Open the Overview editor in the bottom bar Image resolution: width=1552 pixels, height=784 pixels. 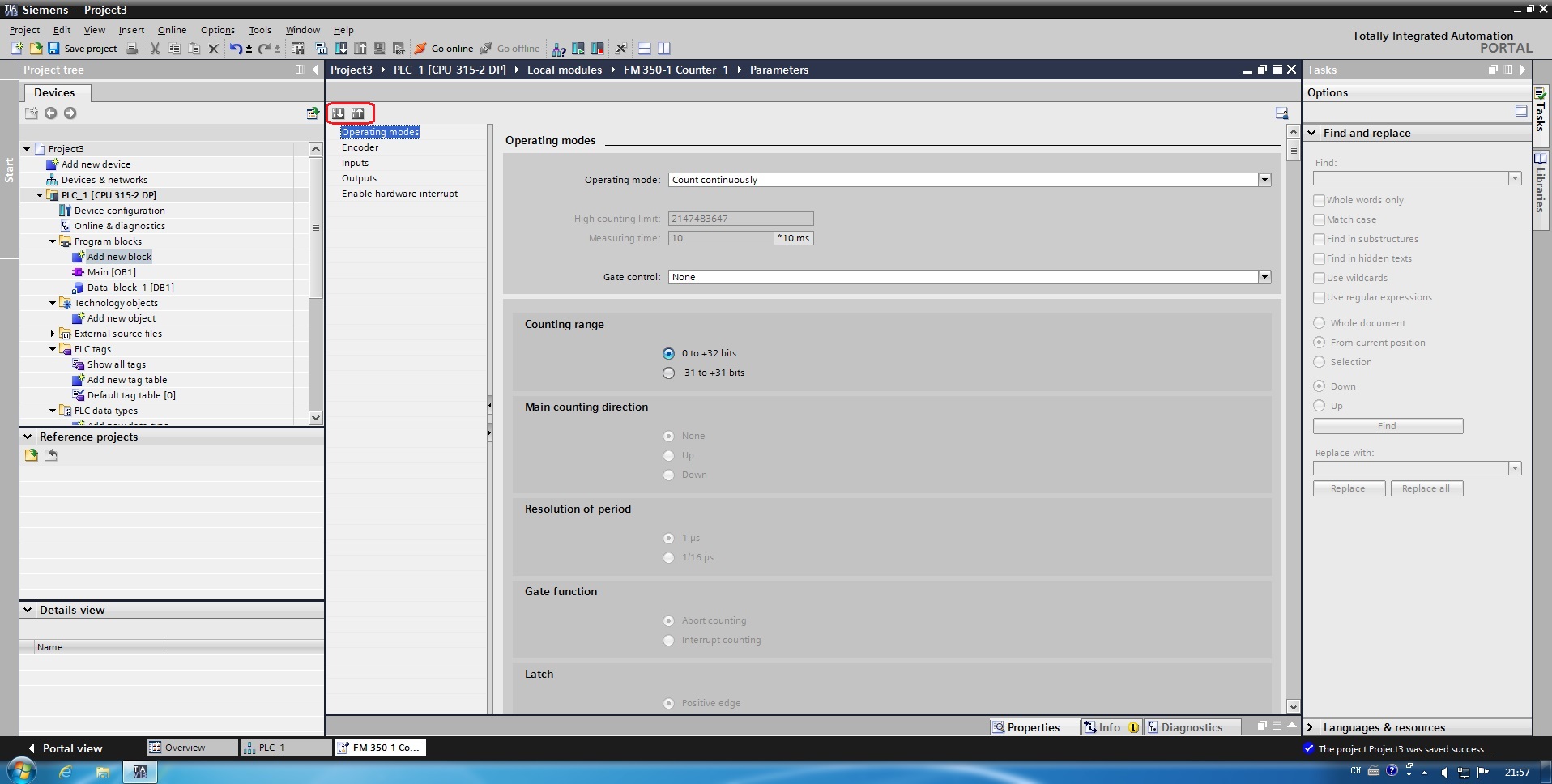click(192, 748)
